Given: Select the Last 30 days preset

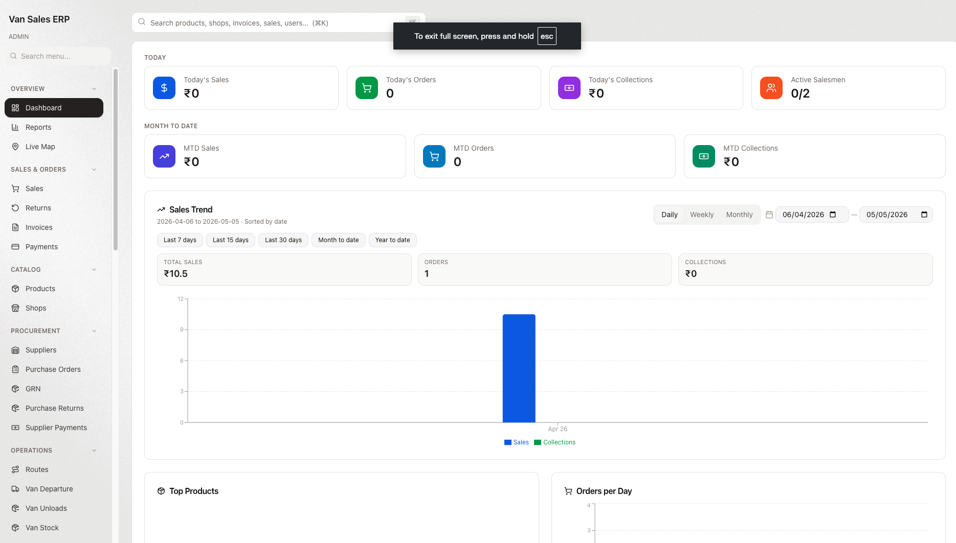Looking at the screenshot, I should (x=283, y=240).
